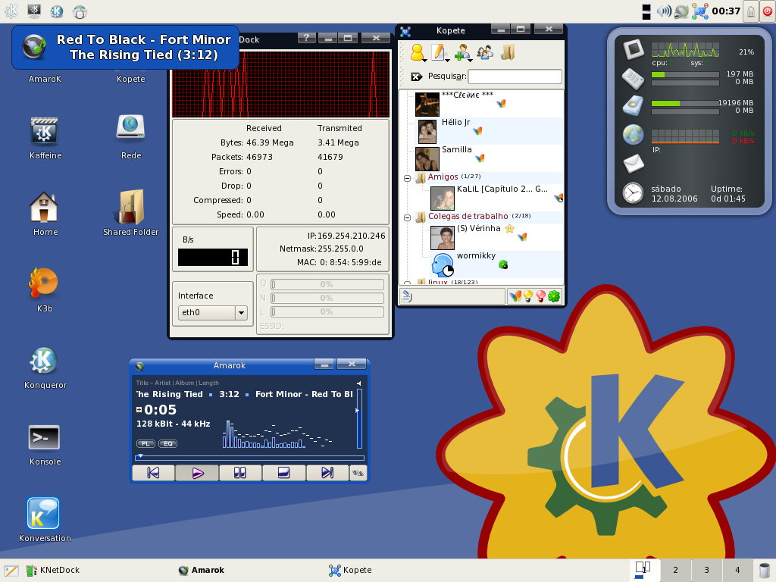Click Kopete's edit note toolbar icon

438,52
